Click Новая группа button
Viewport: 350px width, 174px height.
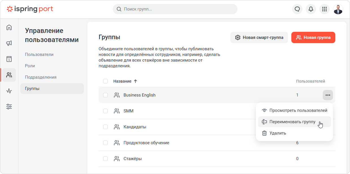(313, 37)
